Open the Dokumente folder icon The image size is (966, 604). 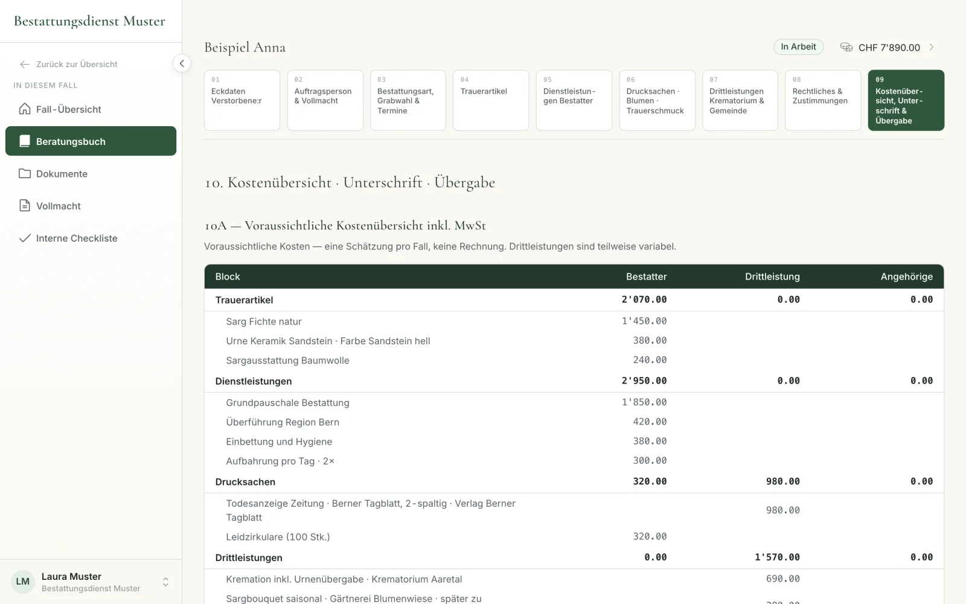point(25,173)
